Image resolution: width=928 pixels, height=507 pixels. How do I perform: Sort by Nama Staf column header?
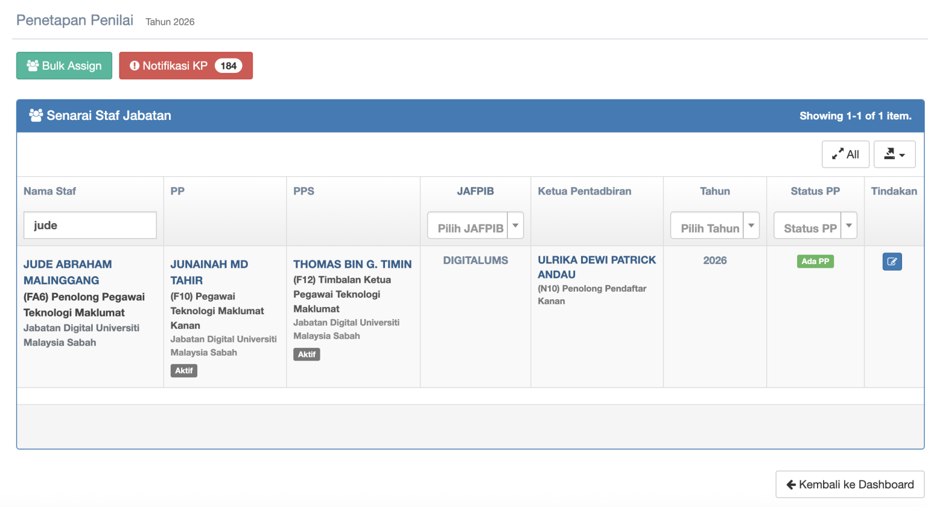pyautogui.click(x=50, y=191)
